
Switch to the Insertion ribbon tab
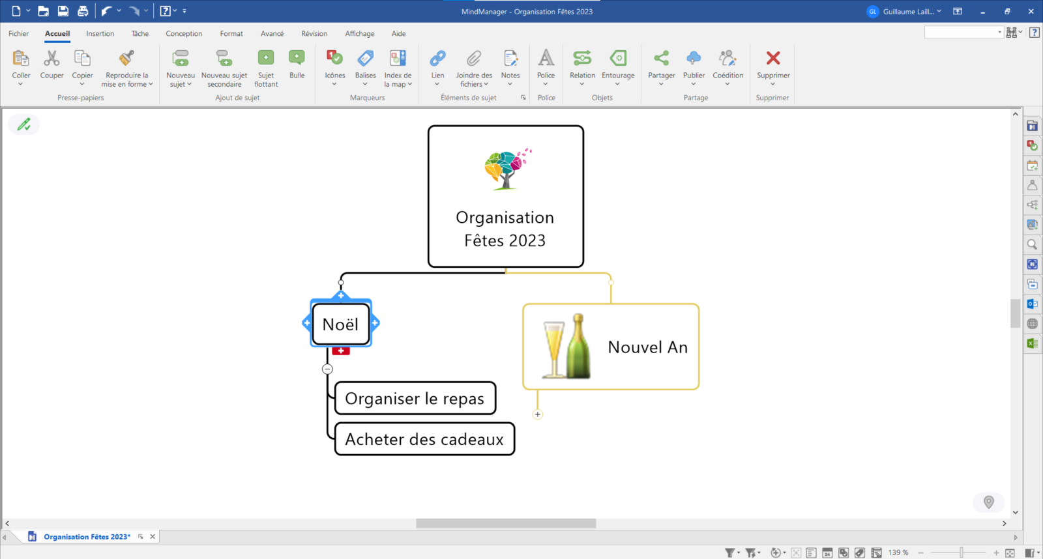tap(100, 34)
